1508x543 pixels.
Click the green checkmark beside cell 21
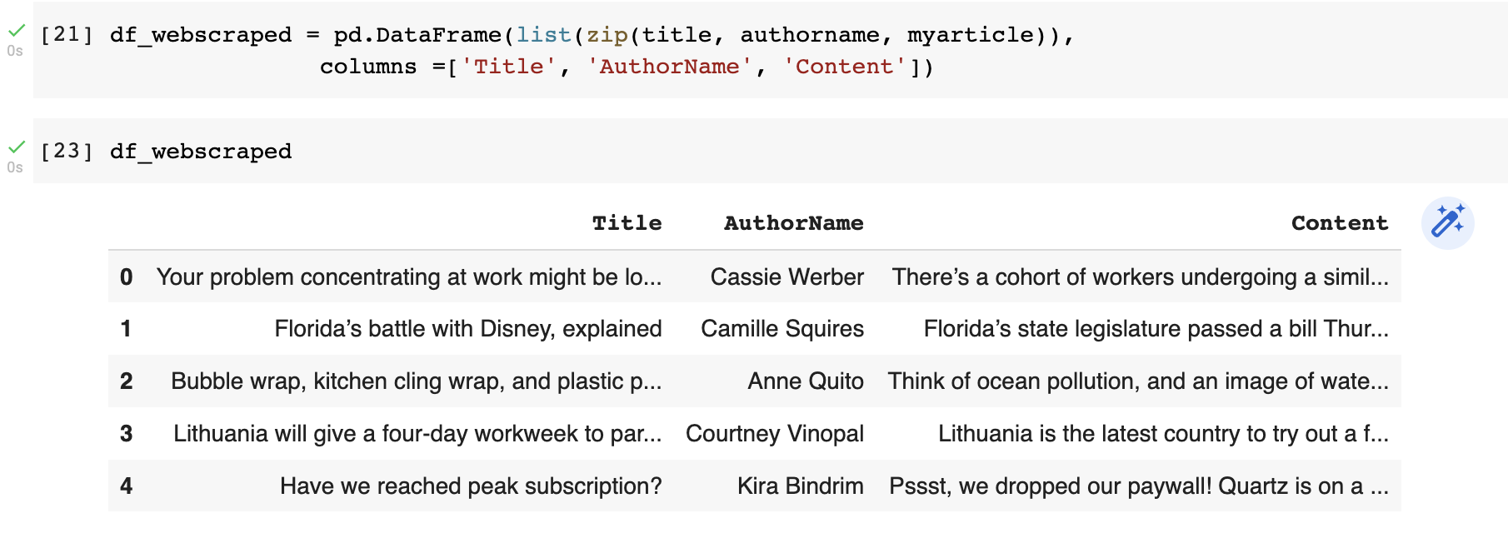pyautogui.click(x=17, y=31)
